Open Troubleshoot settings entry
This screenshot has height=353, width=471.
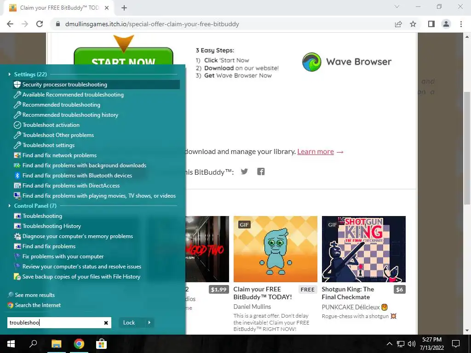click(x=48, y=145)
